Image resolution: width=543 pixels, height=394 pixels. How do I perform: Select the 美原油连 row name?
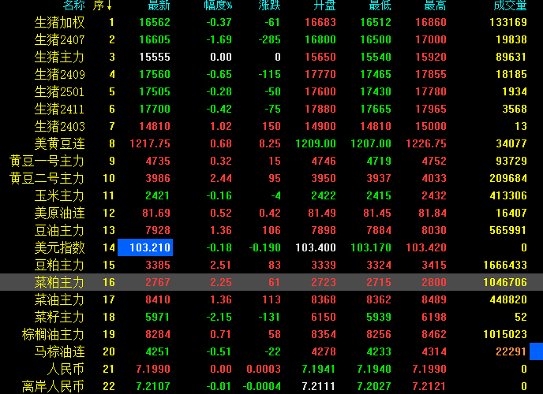click(59, 213)
